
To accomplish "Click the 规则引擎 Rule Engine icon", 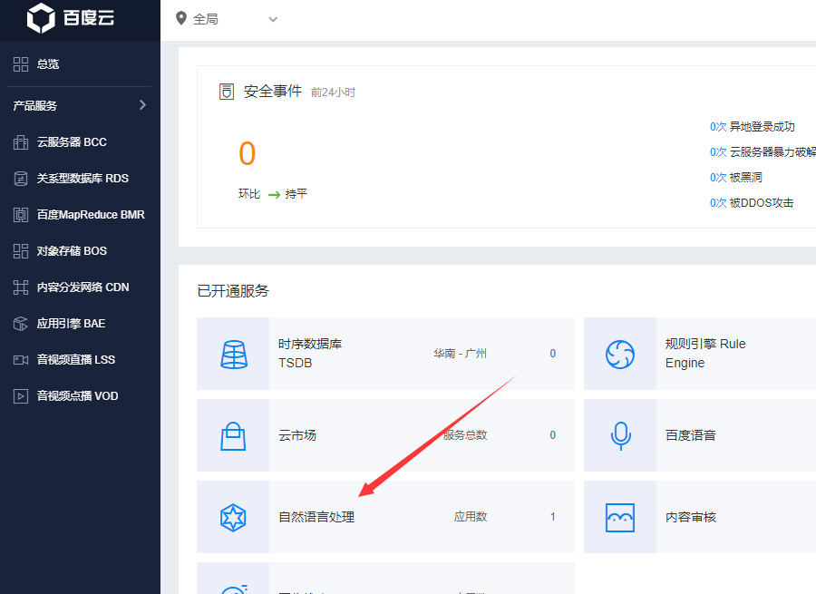I will tap(620, 354).
